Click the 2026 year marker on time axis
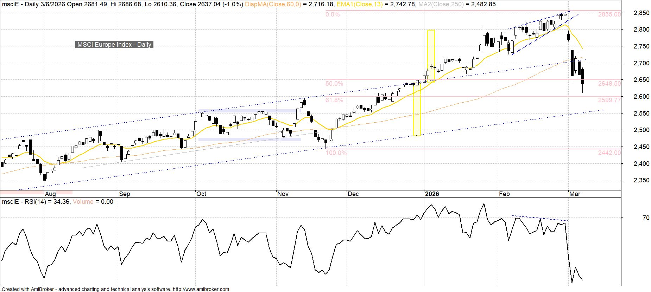The height and width of the screenshot is (292, 651). [432, 194]
